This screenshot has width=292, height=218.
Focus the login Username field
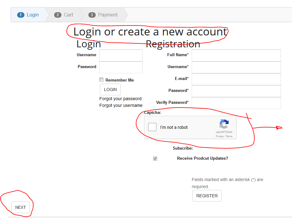(x=121, y=55)
